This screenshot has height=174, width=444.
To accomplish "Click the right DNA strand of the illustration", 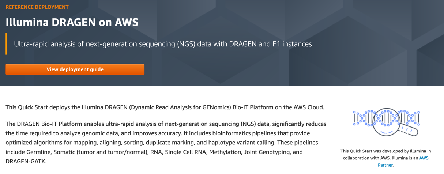I will (411, 118).
